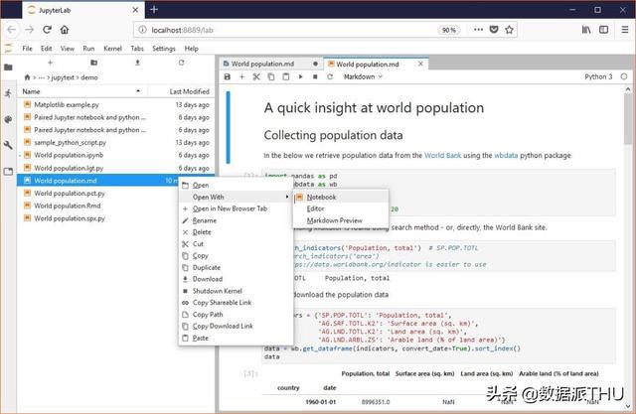The height and width of the screenshot is (414, 636).
Task: Paste cell from the notebook toolbar
Action: tap(286, 76)
